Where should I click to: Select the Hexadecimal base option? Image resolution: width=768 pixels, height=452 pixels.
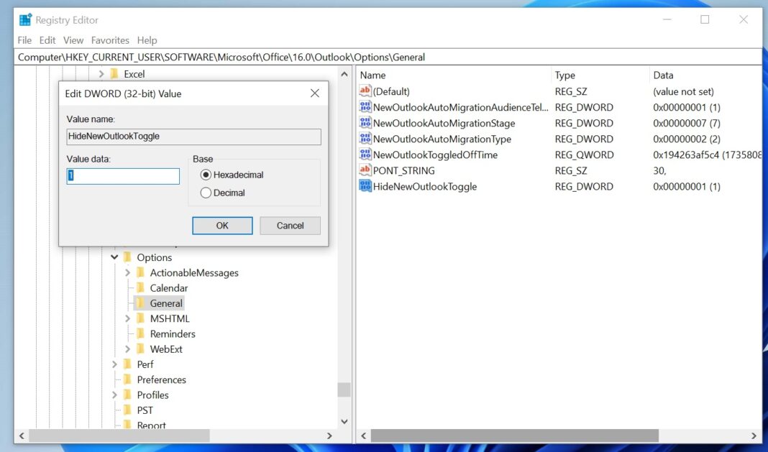pos(206,174)
